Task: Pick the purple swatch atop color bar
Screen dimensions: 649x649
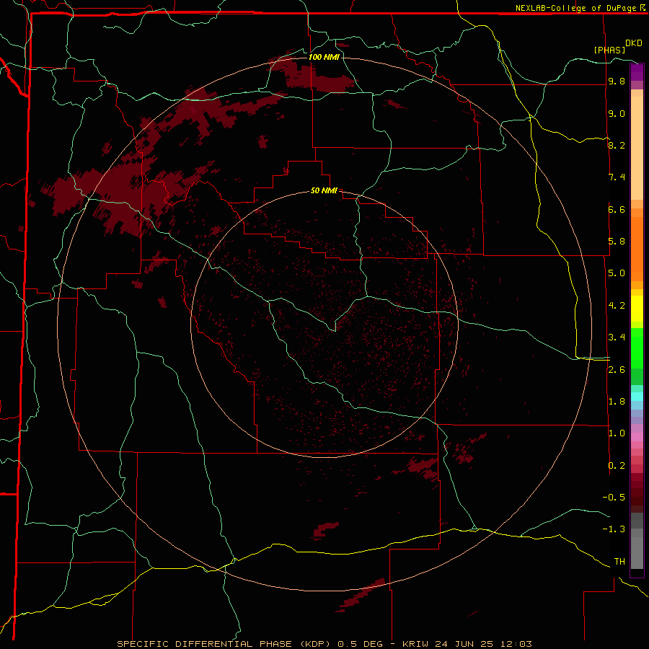Action: [x=637, y=72]
